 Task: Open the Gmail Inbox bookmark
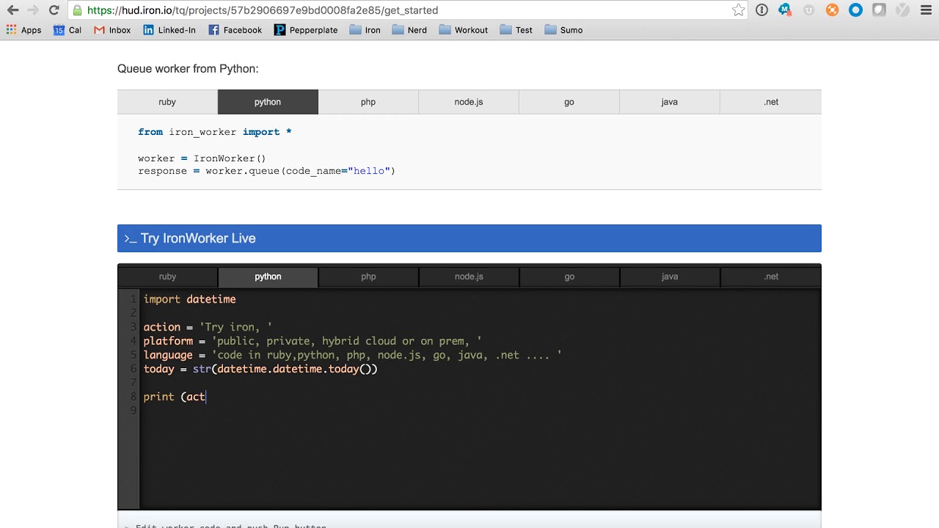click(x=112, y=30)
